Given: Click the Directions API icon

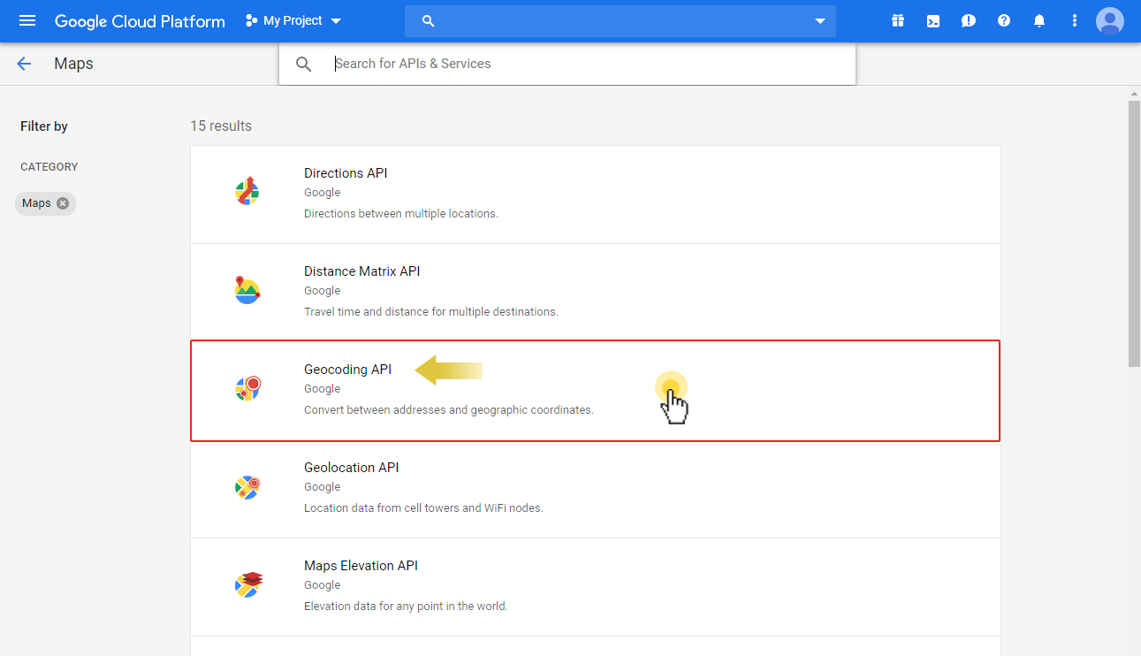Looking at the screenshot, I should [x=247, y=191].
